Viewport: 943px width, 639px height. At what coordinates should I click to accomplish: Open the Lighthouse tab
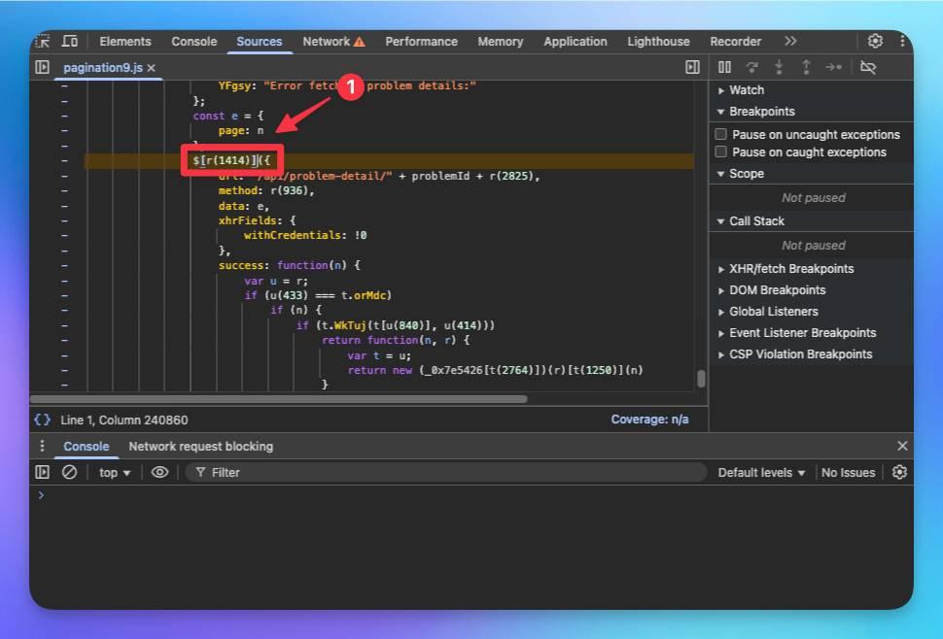658,42
